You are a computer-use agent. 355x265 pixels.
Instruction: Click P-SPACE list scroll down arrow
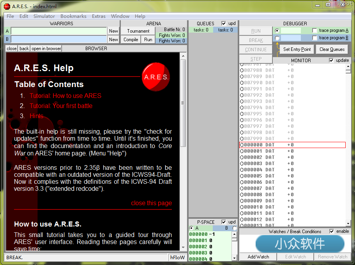click(x=234, y=258)
